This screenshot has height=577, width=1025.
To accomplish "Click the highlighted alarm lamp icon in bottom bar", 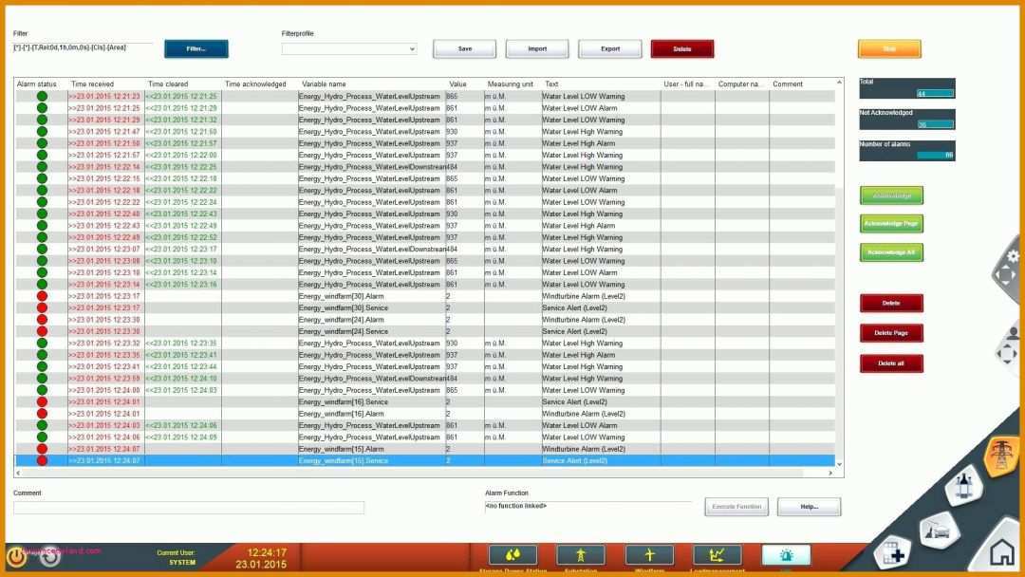I will tap(786, 555).
